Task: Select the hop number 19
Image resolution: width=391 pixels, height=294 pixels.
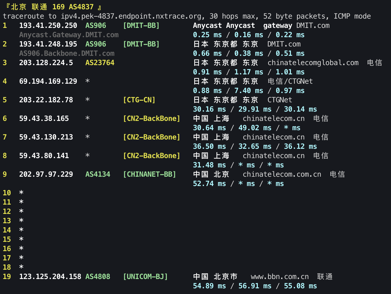Action: tap(7, 276)
